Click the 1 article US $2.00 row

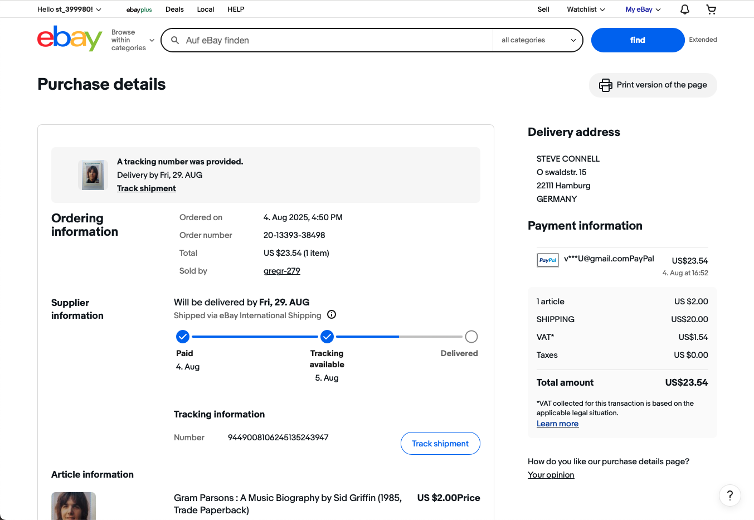pos(622,302)
